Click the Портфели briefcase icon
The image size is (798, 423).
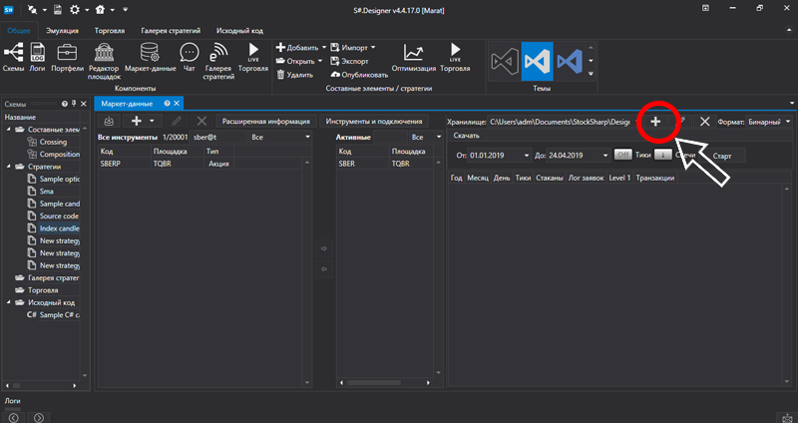pyautogui.click(x=68, y=54)
